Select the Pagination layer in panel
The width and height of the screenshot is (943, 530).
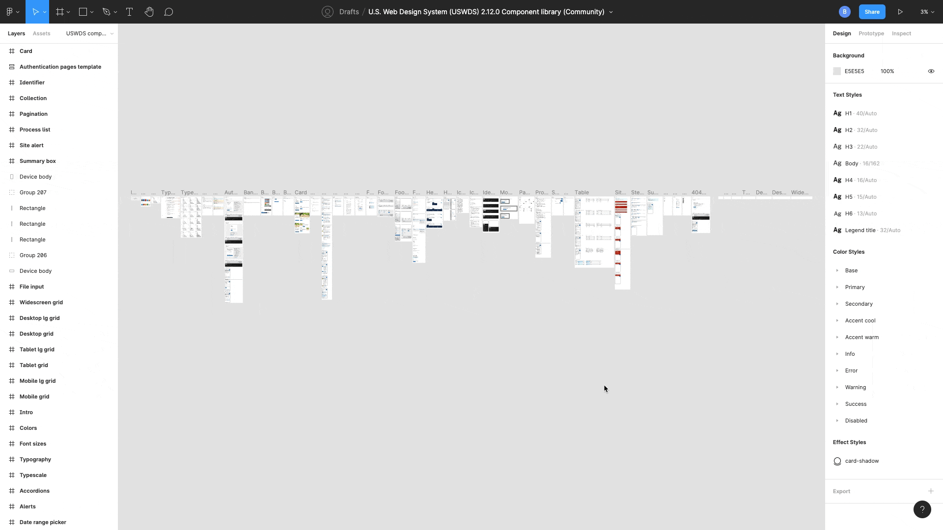pos(34,113)
